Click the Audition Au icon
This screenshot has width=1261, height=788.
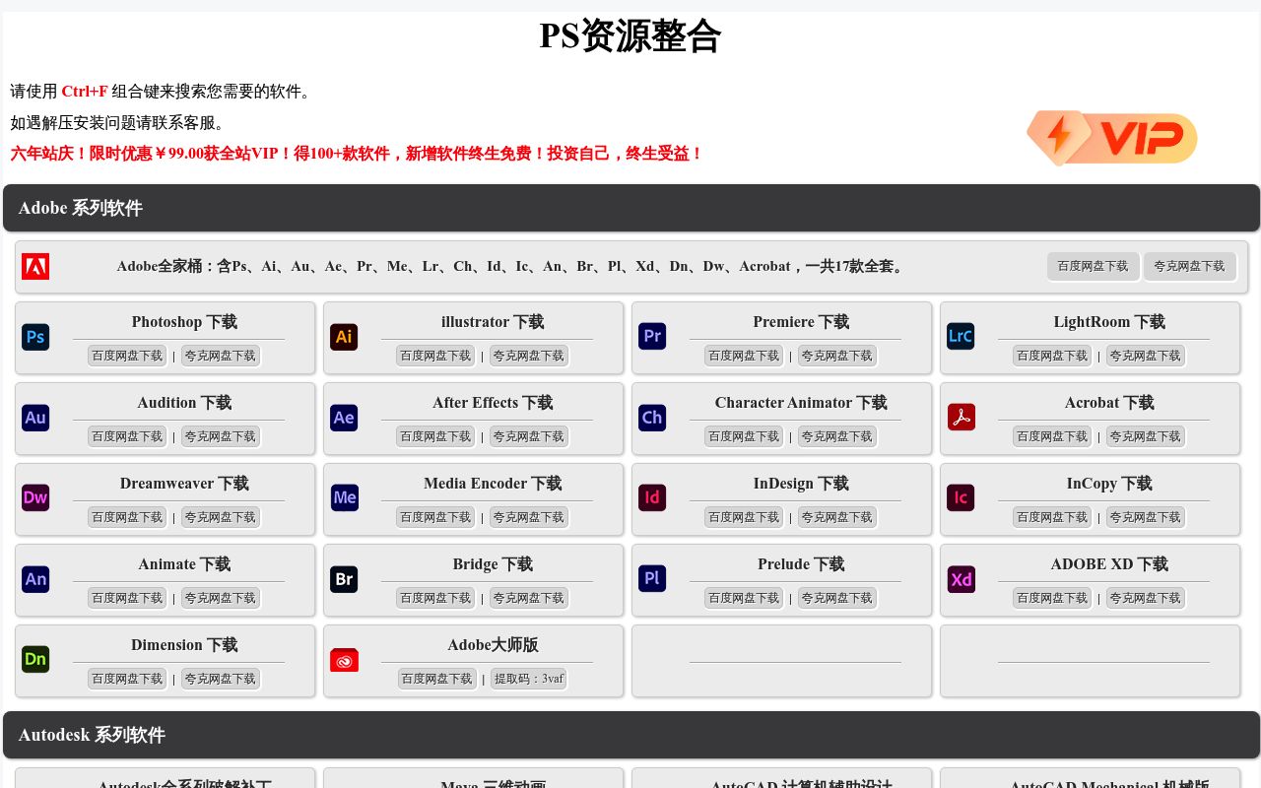click(x=35, y=418)
